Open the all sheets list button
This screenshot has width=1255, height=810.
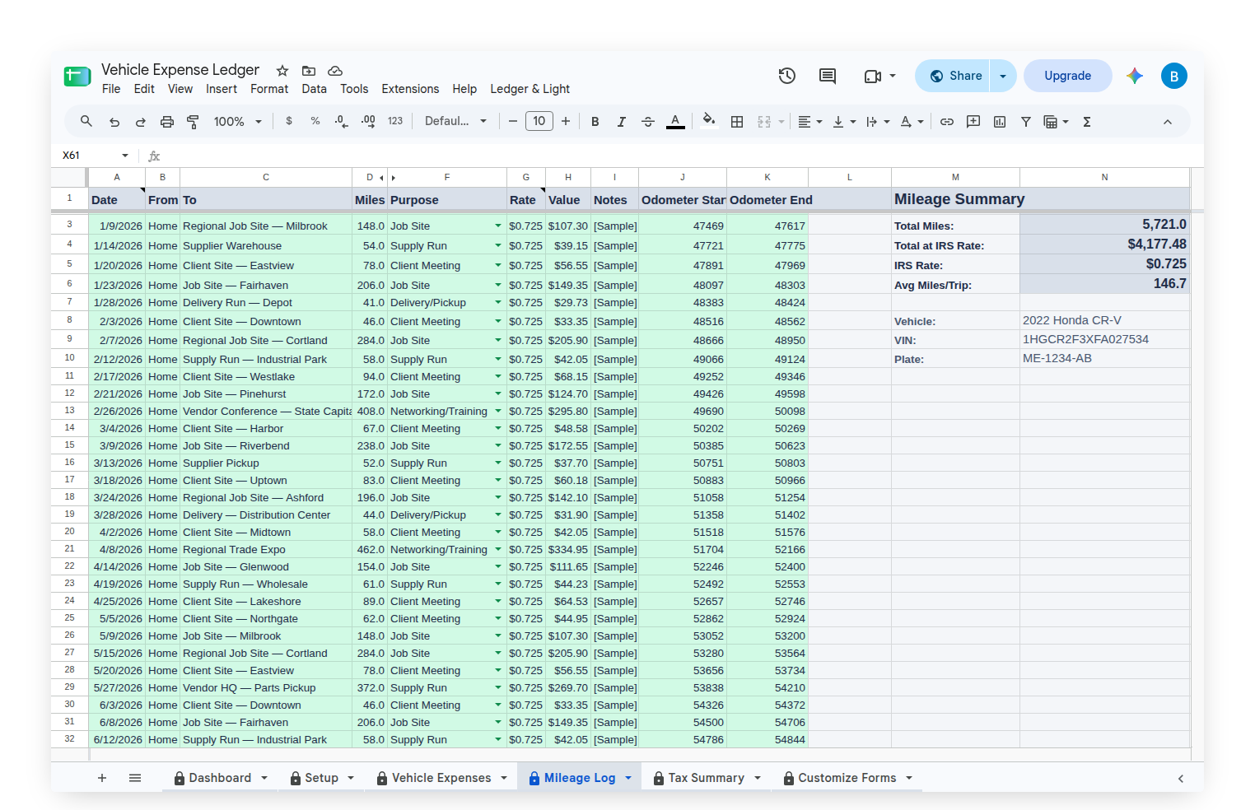[x=135, y=778]
